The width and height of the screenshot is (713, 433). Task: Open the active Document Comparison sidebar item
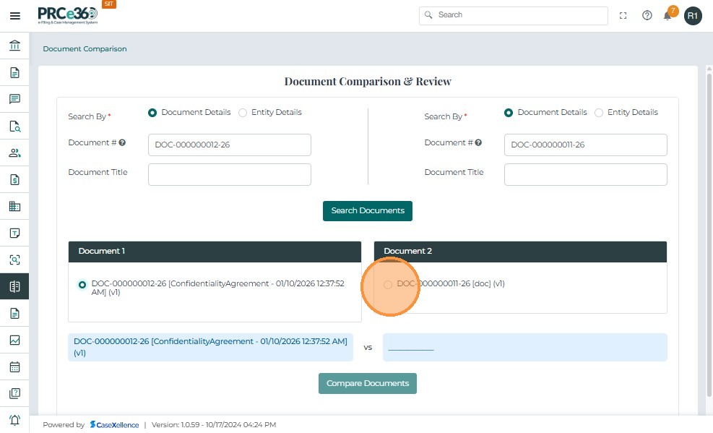[14, 286]
